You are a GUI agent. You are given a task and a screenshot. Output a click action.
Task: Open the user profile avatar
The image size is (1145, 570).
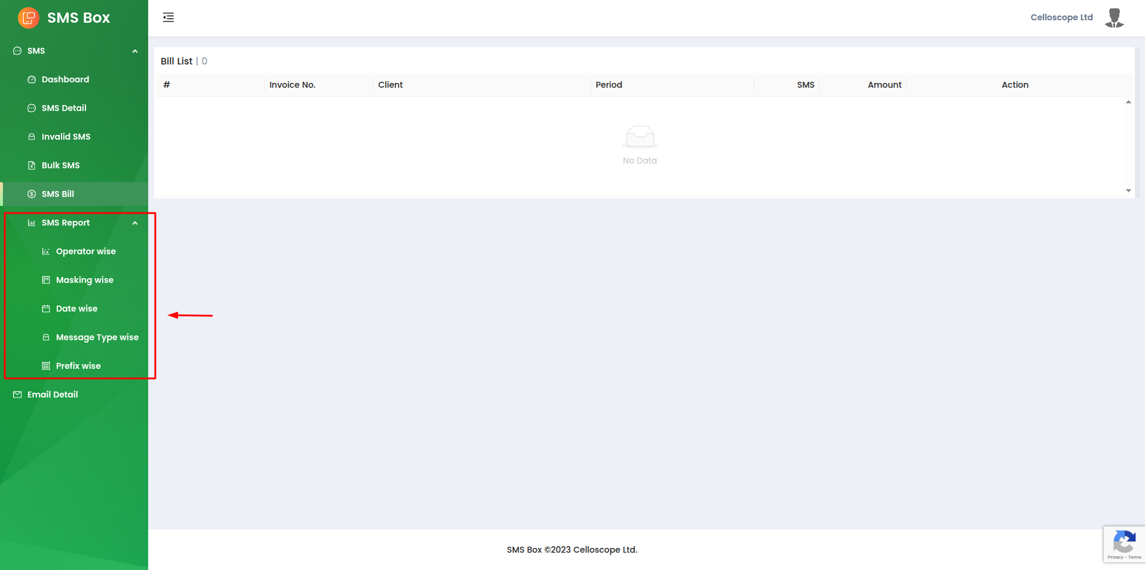1114,18
